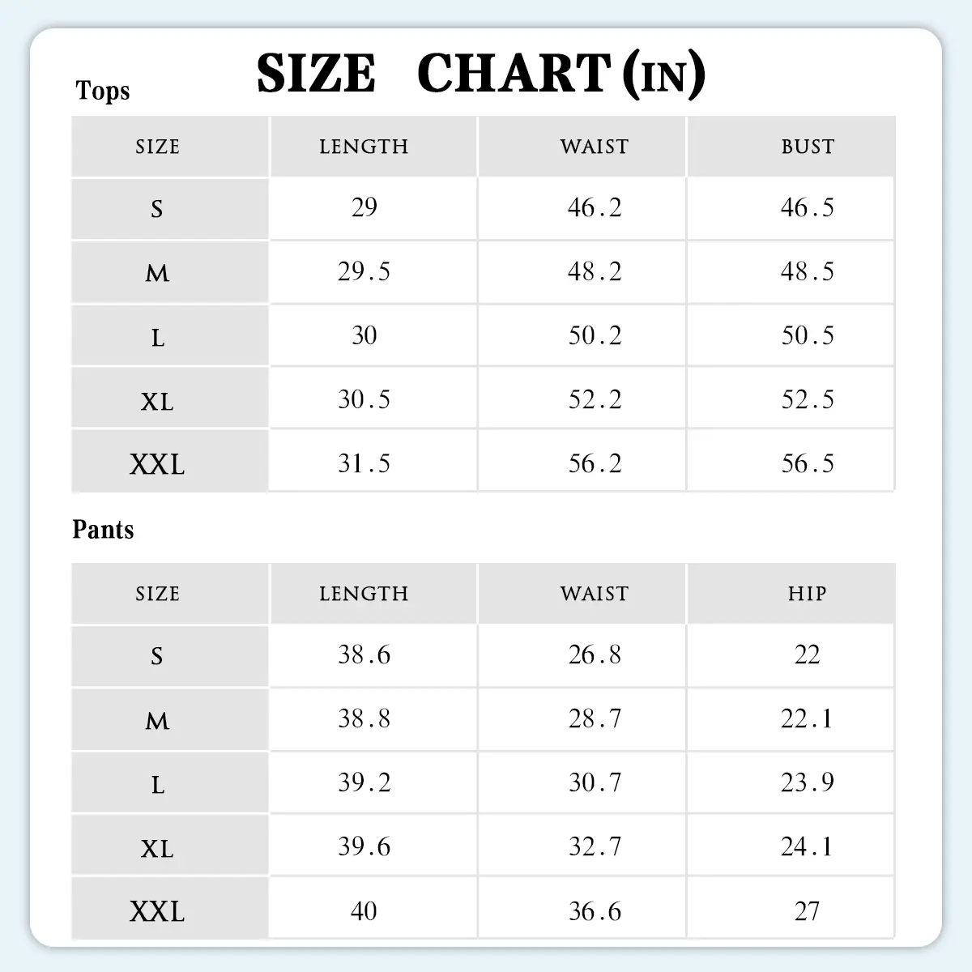The height and width of the screenshot is (972, 972).
Task: Click the Pants table WAIST header
Action: [594, 594]
